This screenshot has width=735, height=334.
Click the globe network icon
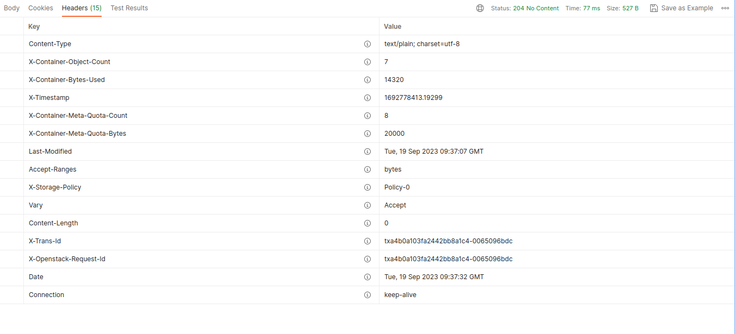[480, 8]
